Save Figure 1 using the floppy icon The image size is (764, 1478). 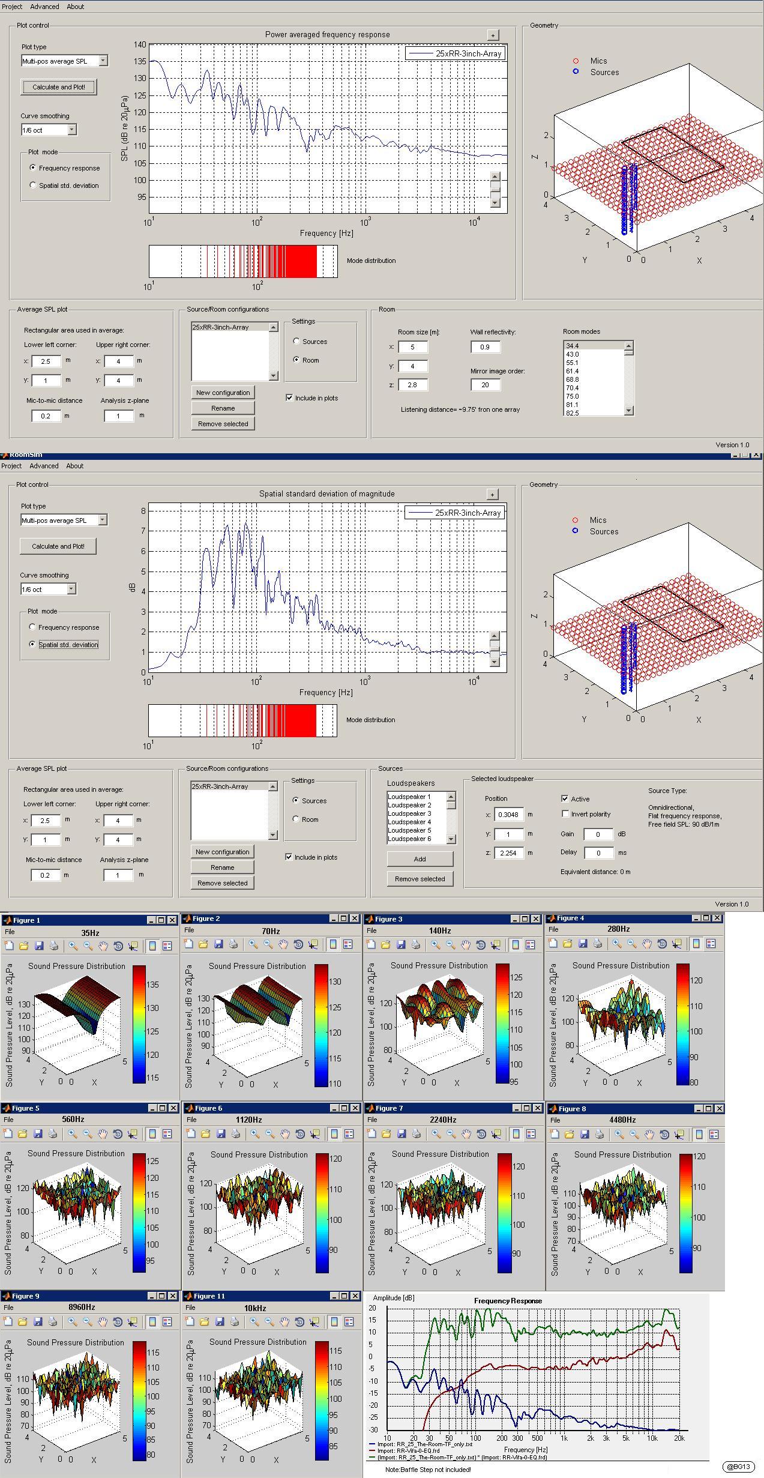coord(39,946)
